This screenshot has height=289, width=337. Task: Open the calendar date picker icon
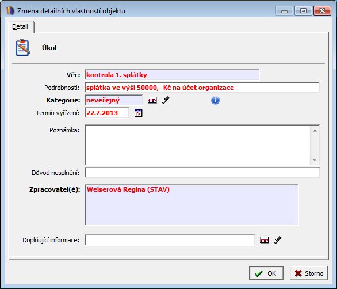[139, 113]
